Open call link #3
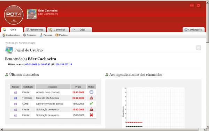209x131 pixels. 15,104
